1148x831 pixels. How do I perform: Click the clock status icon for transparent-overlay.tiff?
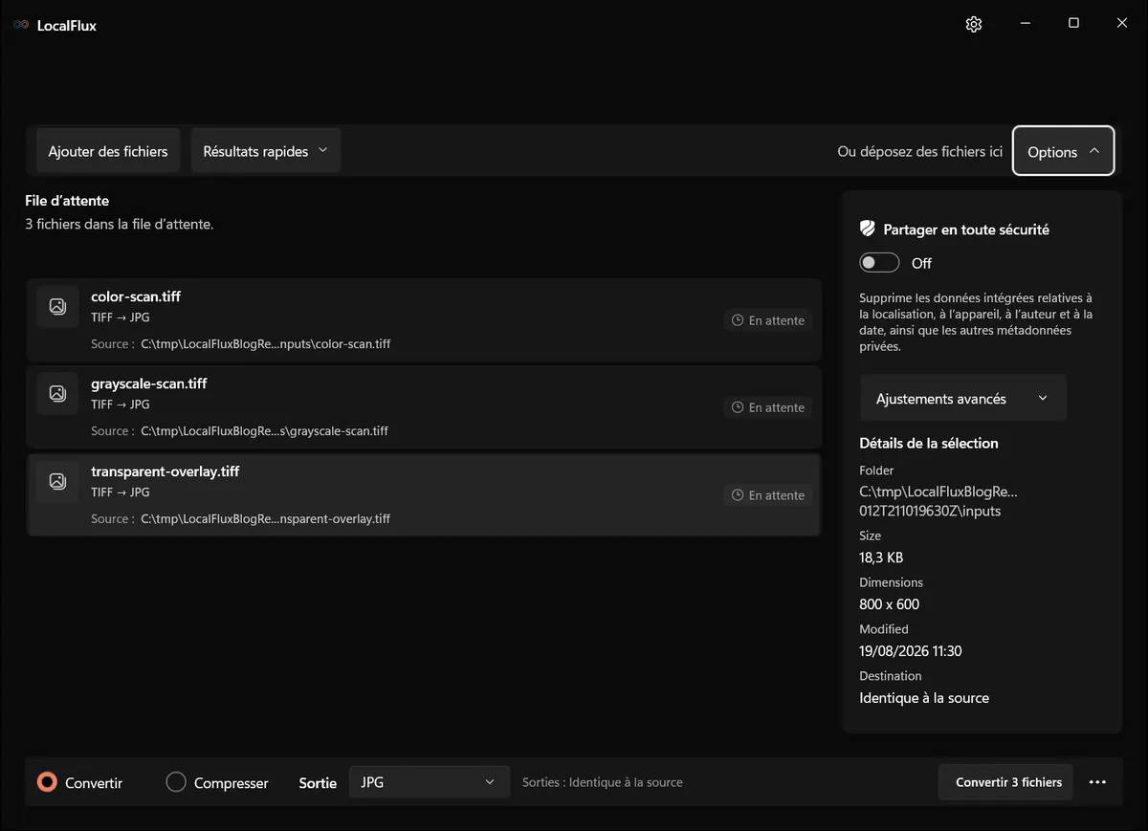tap(738, 495)
